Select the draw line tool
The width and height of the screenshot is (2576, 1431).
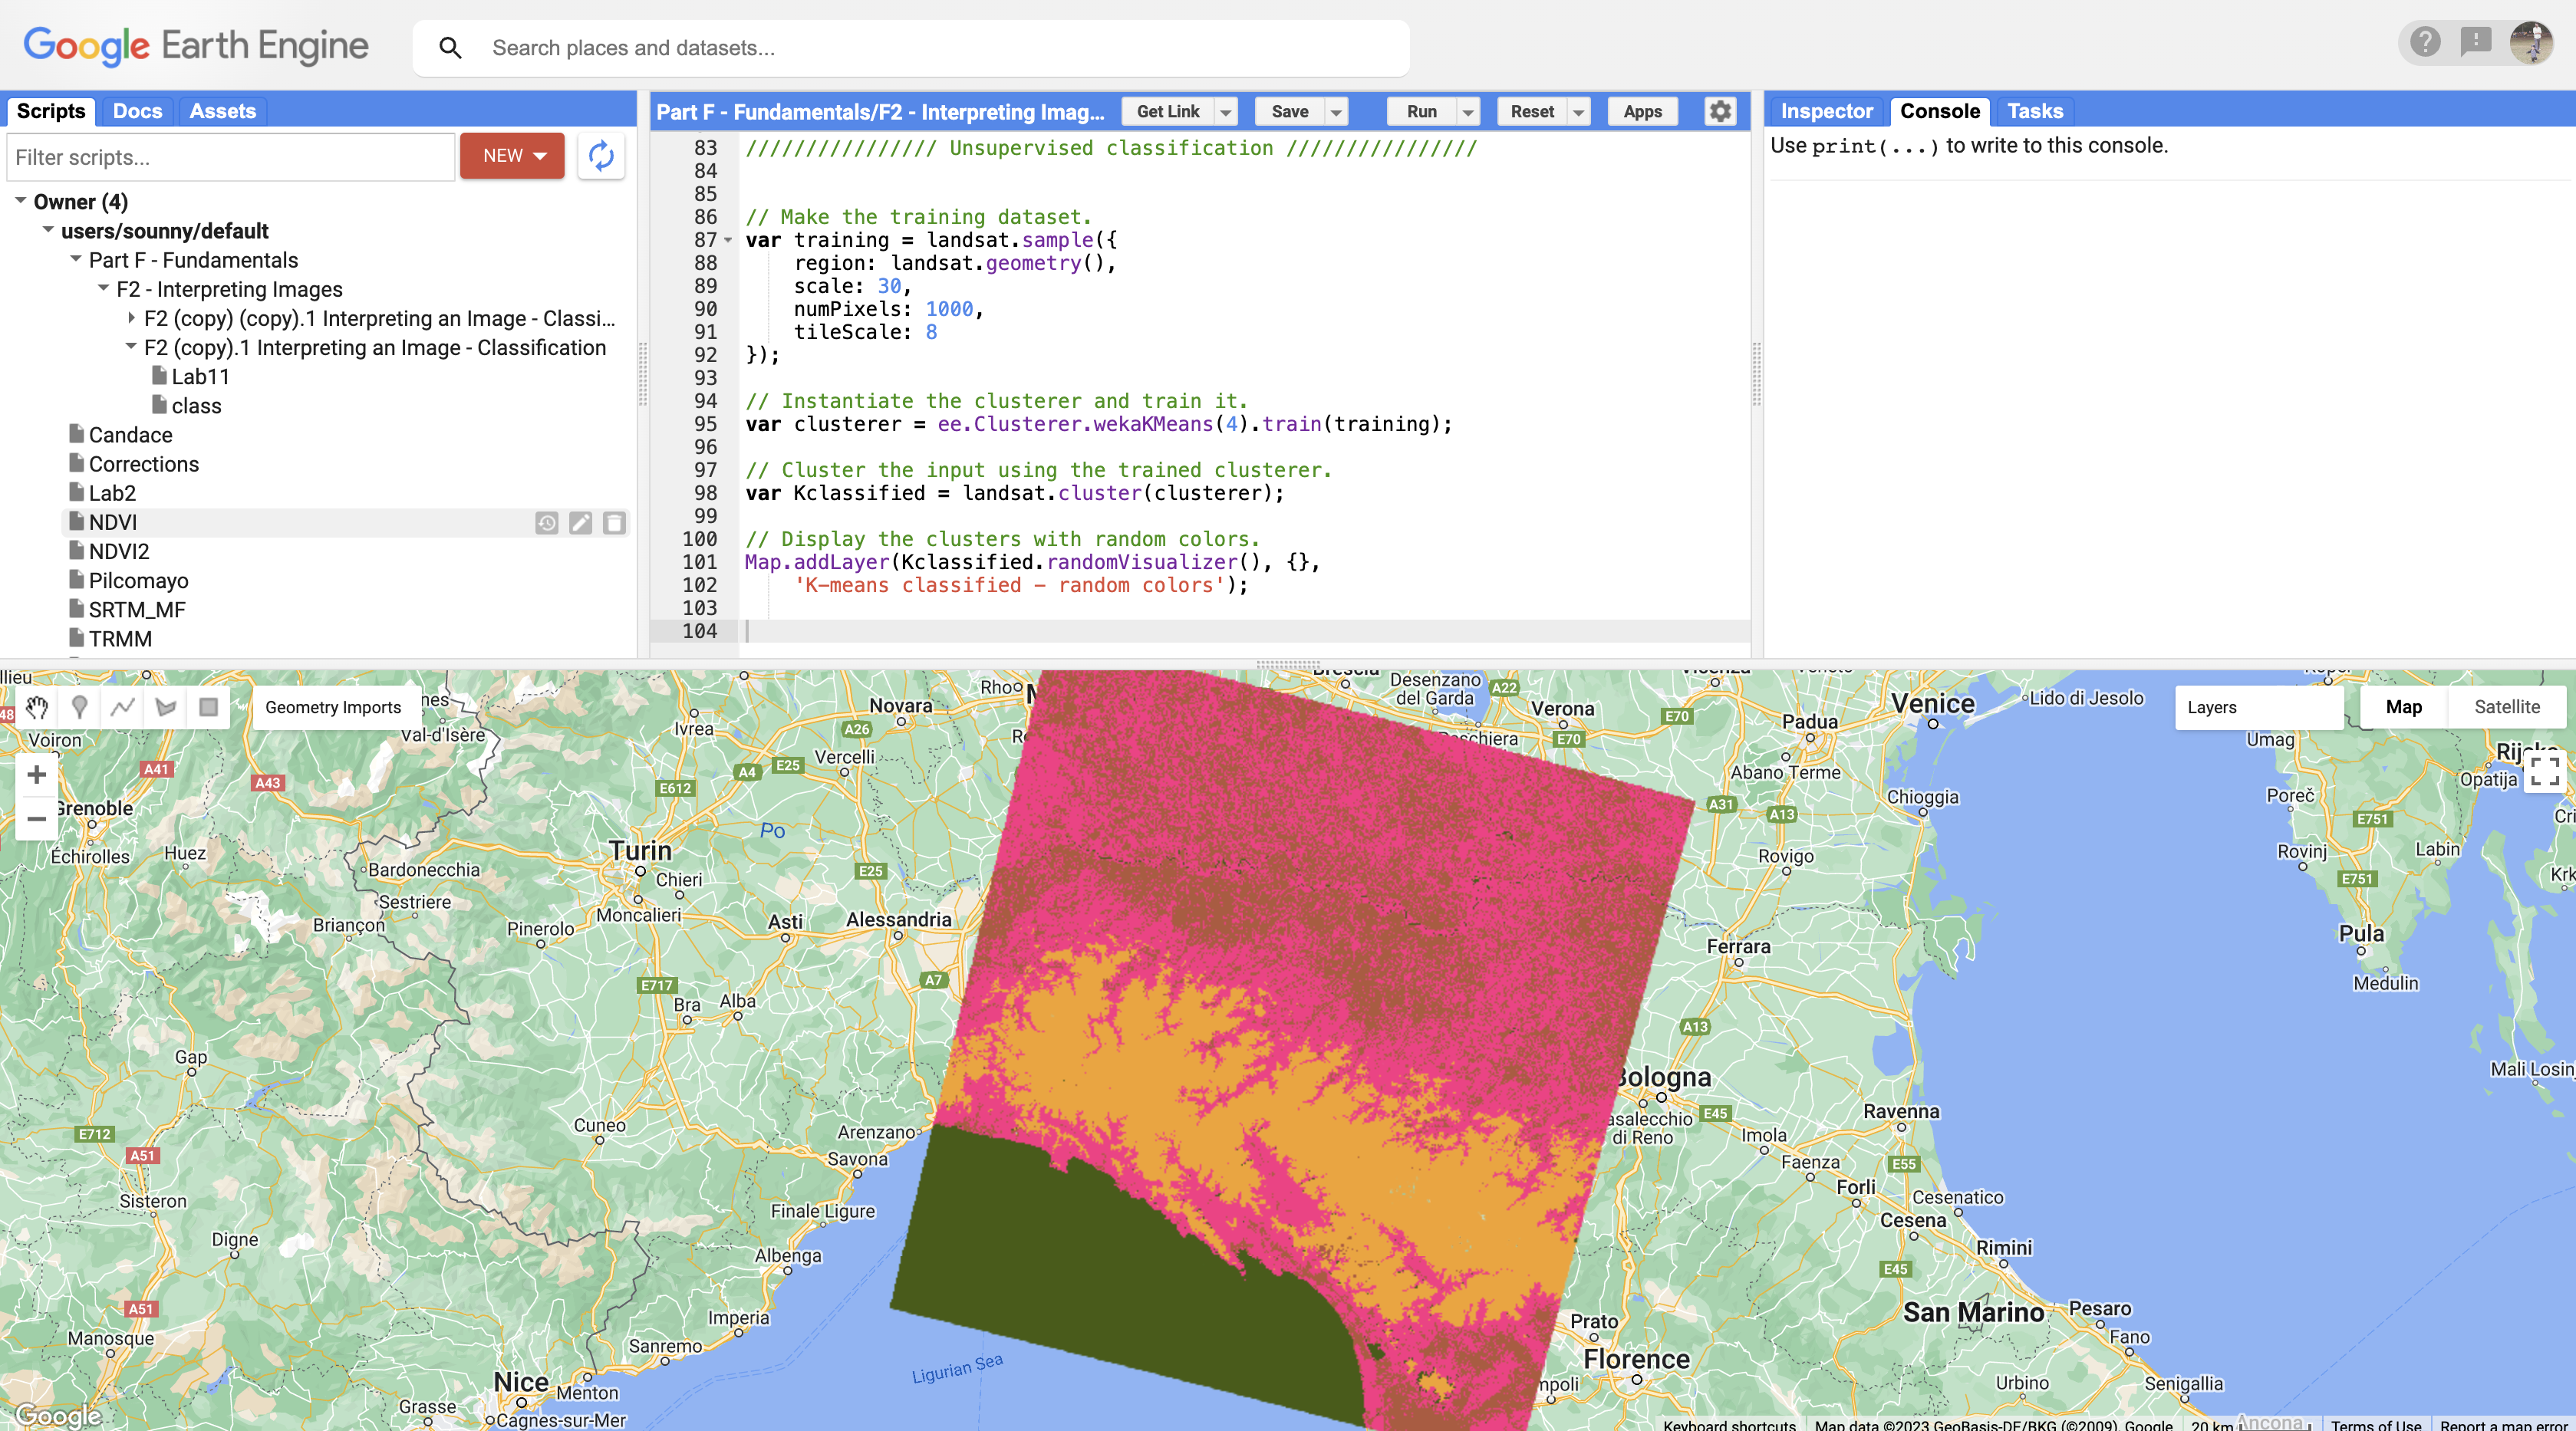(x=123, y=707)
